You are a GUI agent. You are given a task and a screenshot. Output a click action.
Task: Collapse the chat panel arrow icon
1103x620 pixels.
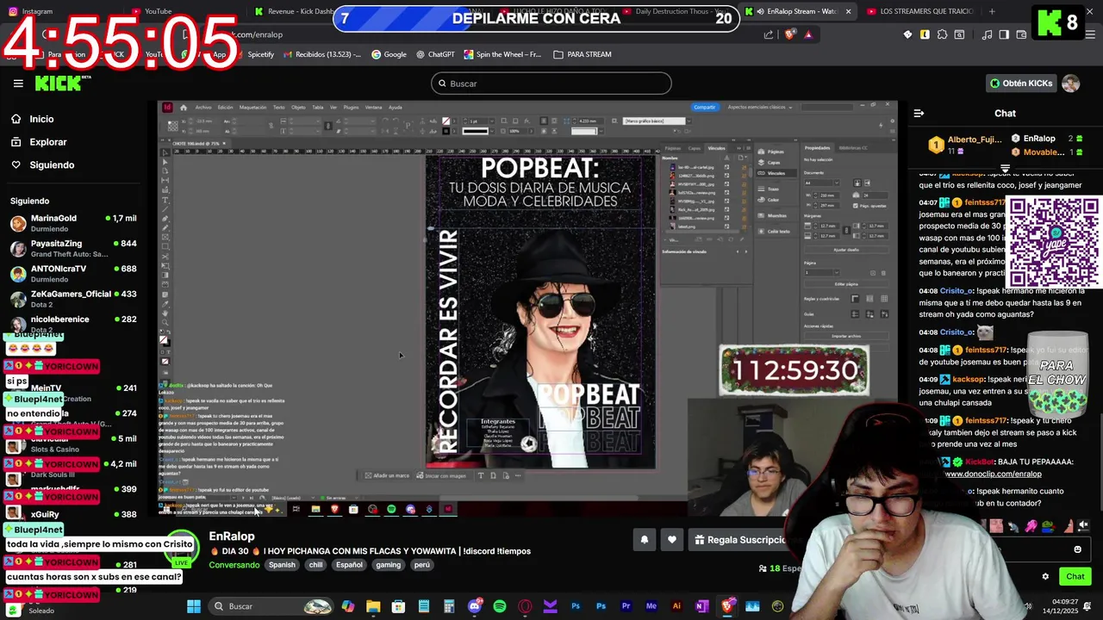click(919, 113)
